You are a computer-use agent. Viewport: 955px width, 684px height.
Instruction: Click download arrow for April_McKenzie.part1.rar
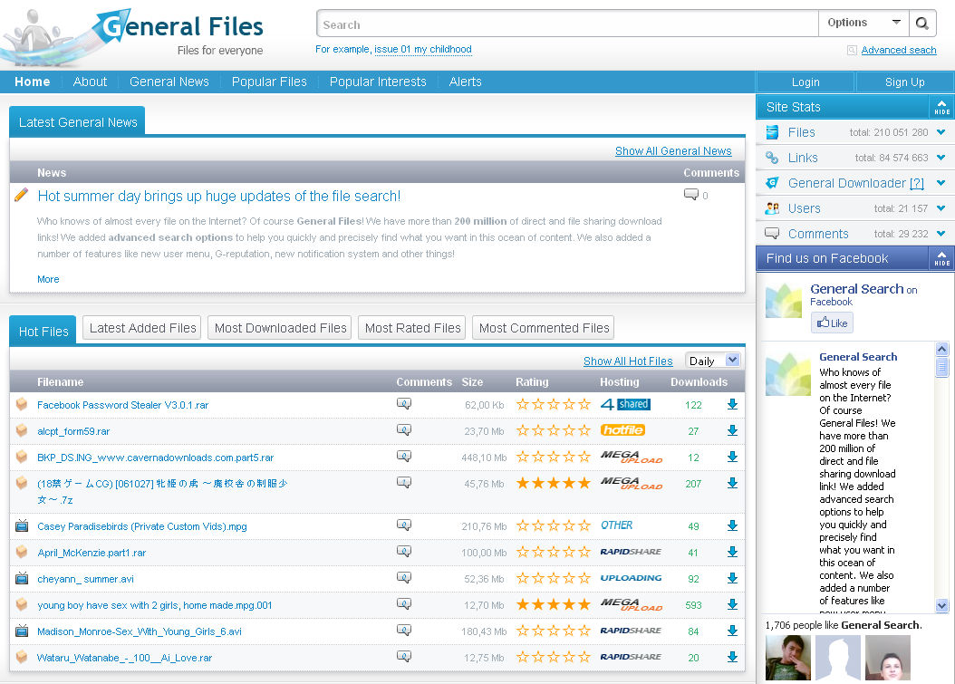(x=732, y=552)
